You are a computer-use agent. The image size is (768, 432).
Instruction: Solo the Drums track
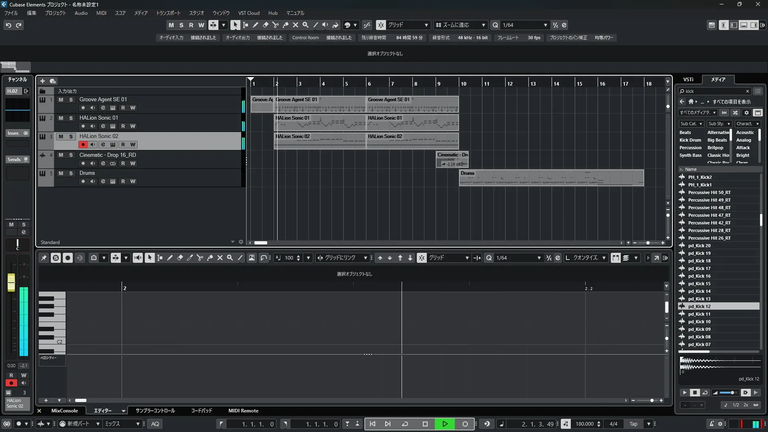[71, 173]
